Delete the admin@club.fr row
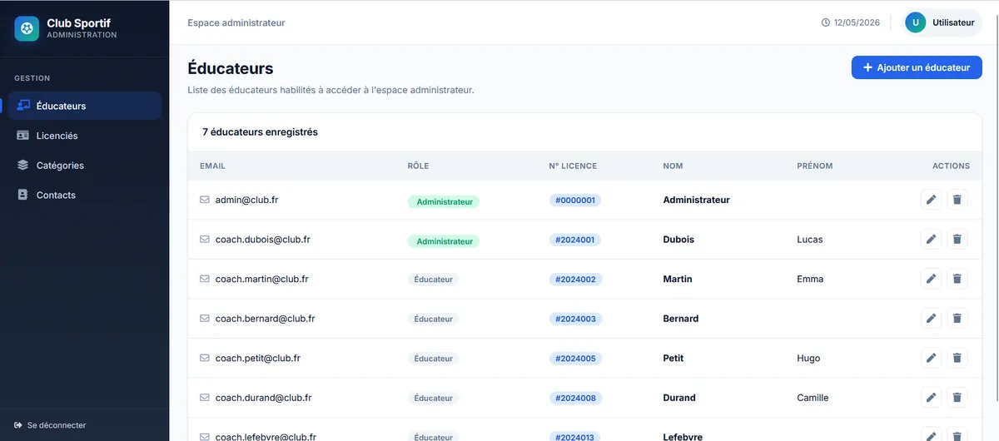 pyautogui.click(x=957, y=200)
